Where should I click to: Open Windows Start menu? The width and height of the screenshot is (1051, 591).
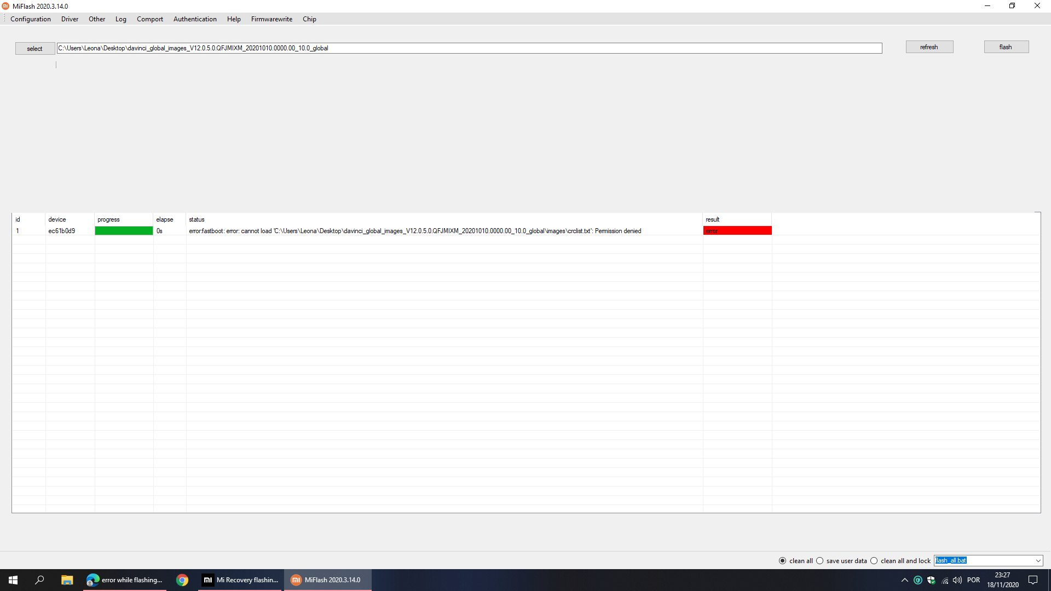(x=13, y=580)
